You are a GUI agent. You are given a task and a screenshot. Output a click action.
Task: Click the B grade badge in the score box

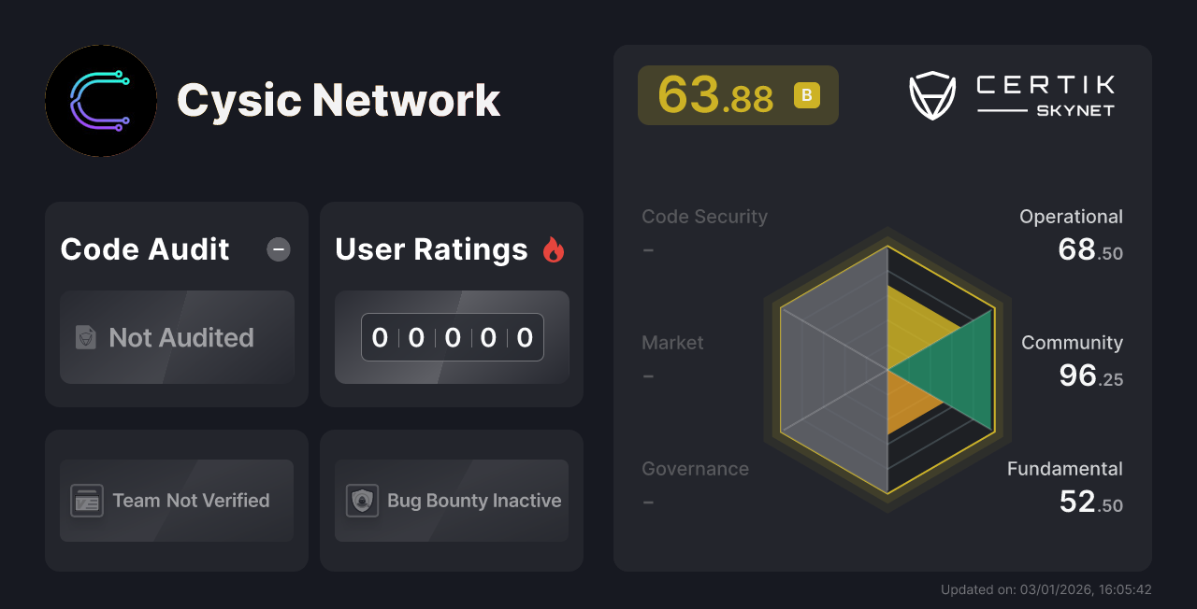pyautogui.click(x=806, y=94)
